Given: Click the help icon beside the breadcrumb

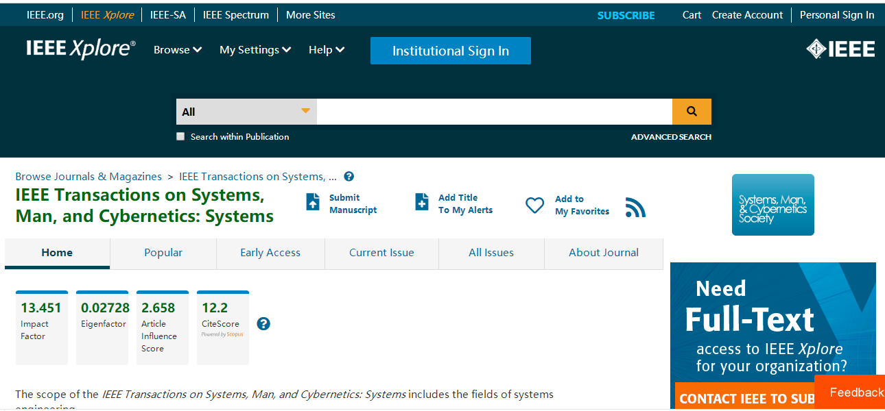Looking at the screenshot, I should point(349,177).
